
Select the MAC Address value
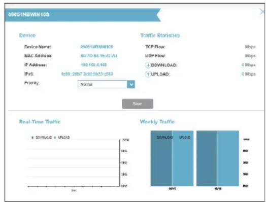tap(99, 56)
